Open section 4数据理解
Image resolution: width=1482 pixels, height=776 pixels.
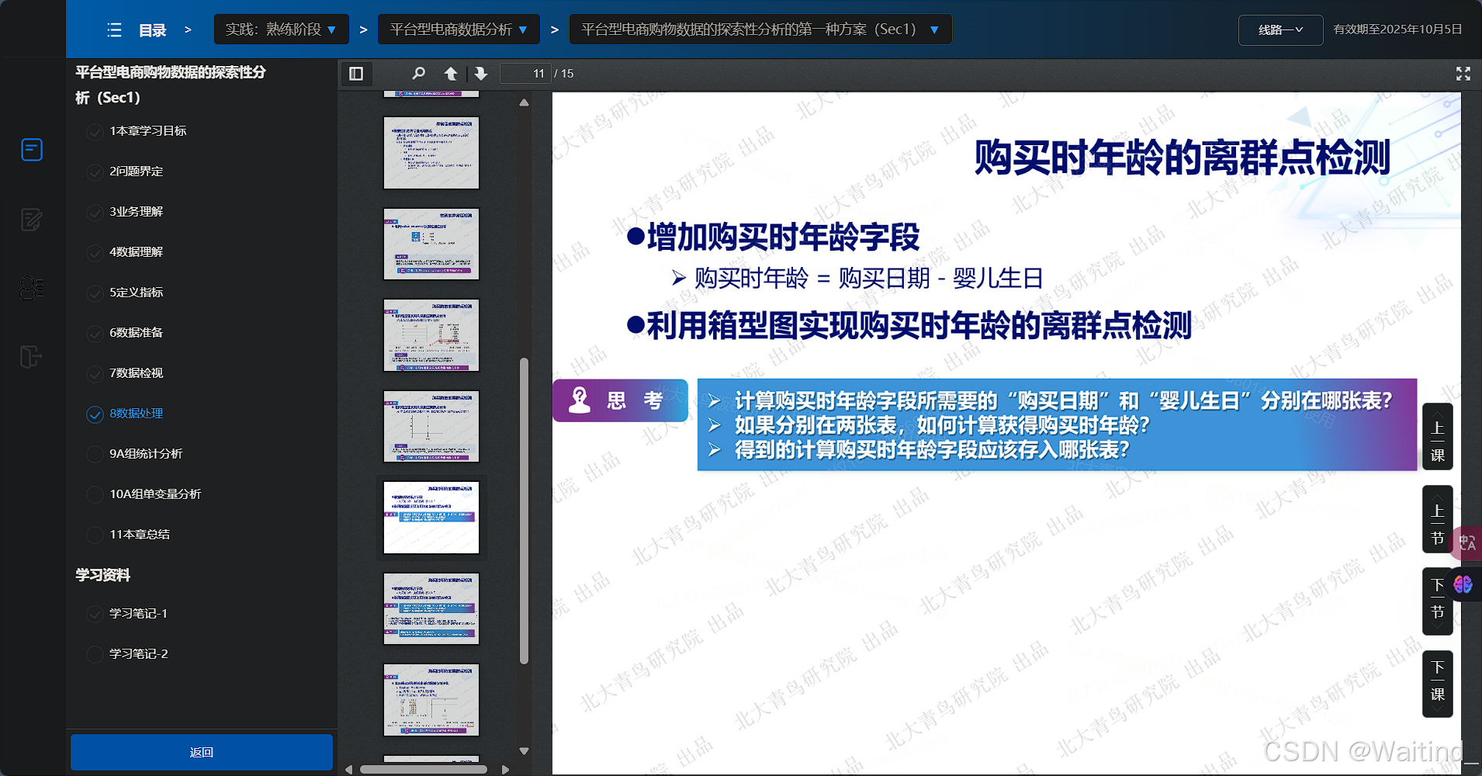click(x=136, y=251)
